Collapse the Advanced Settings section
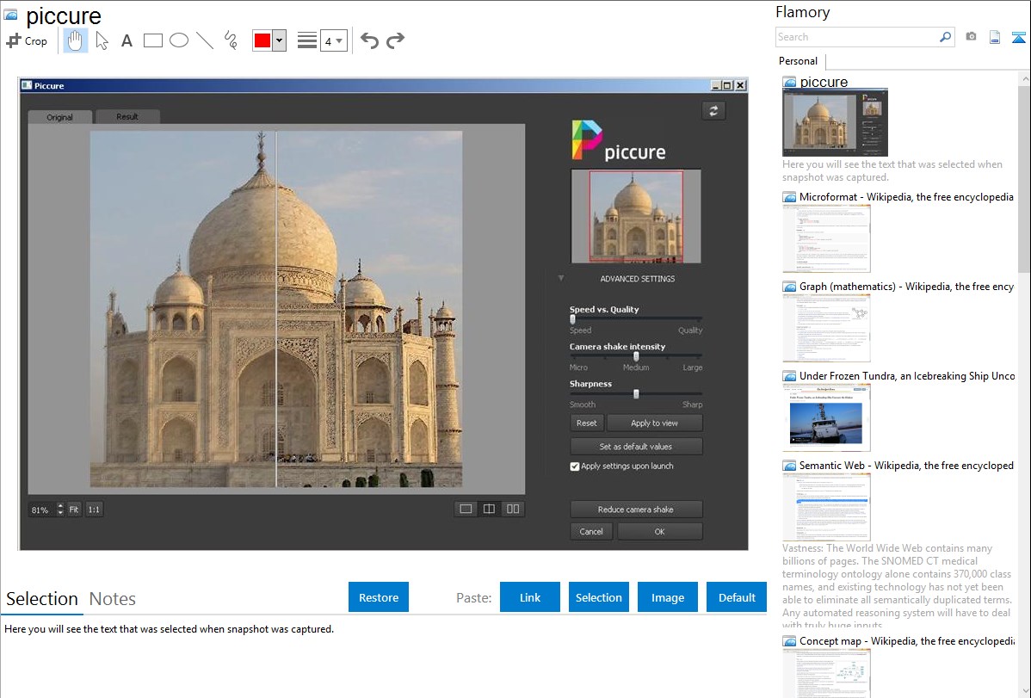 point(561,278)
